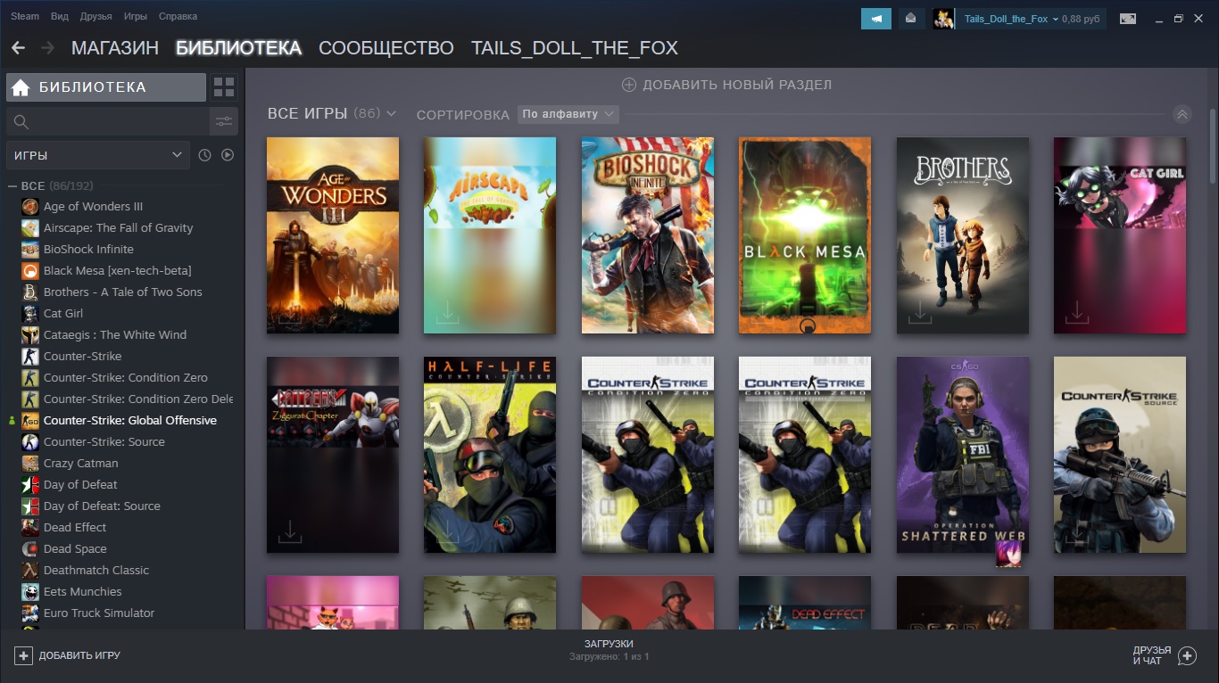Click the Age of Wonders III sidebar icon
Screen dimensions: 1219x683
coord(30,206)
